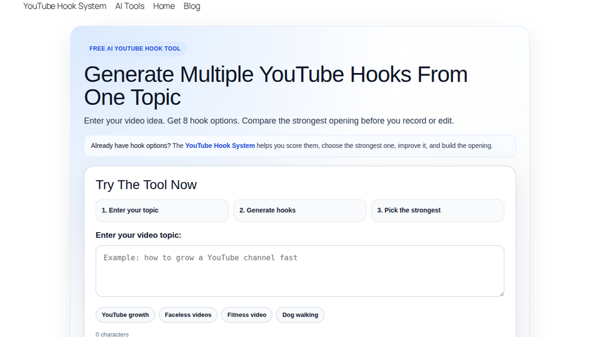Go to the Home nav link
The image size is (600, 337).
(x=164, y=6)
